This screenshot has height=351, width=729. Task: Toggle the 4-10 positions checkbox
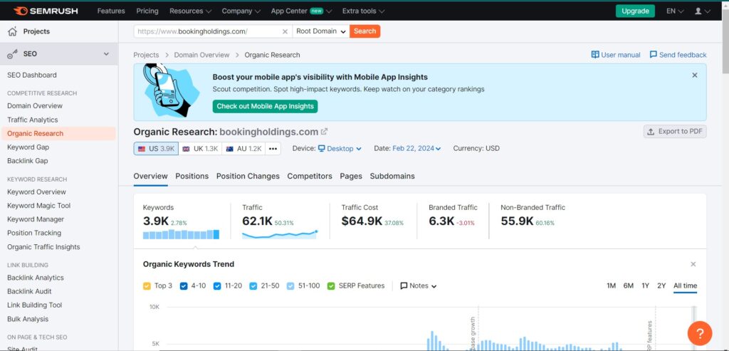point(184,286)
